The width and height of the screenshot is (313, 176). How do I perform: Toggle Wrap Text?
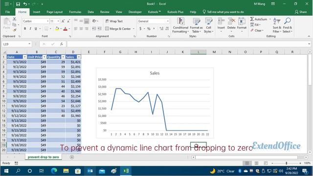[x=114, y=21]
